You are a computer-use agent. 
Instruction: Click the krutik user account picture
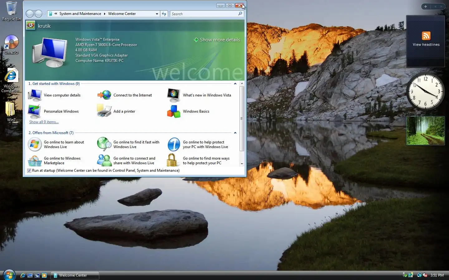(31, 26)
